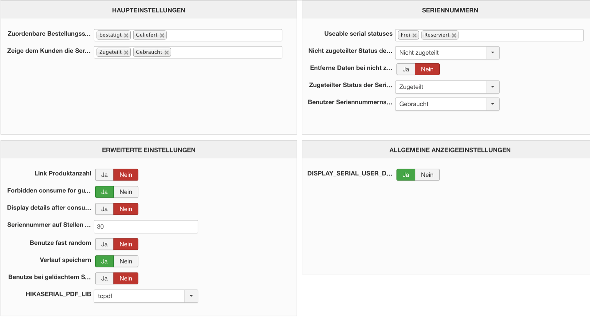The image size is (590, 319).
Task: Delete the 'Gebraucht' tag from customer display
Action: (x=167, y=53)
